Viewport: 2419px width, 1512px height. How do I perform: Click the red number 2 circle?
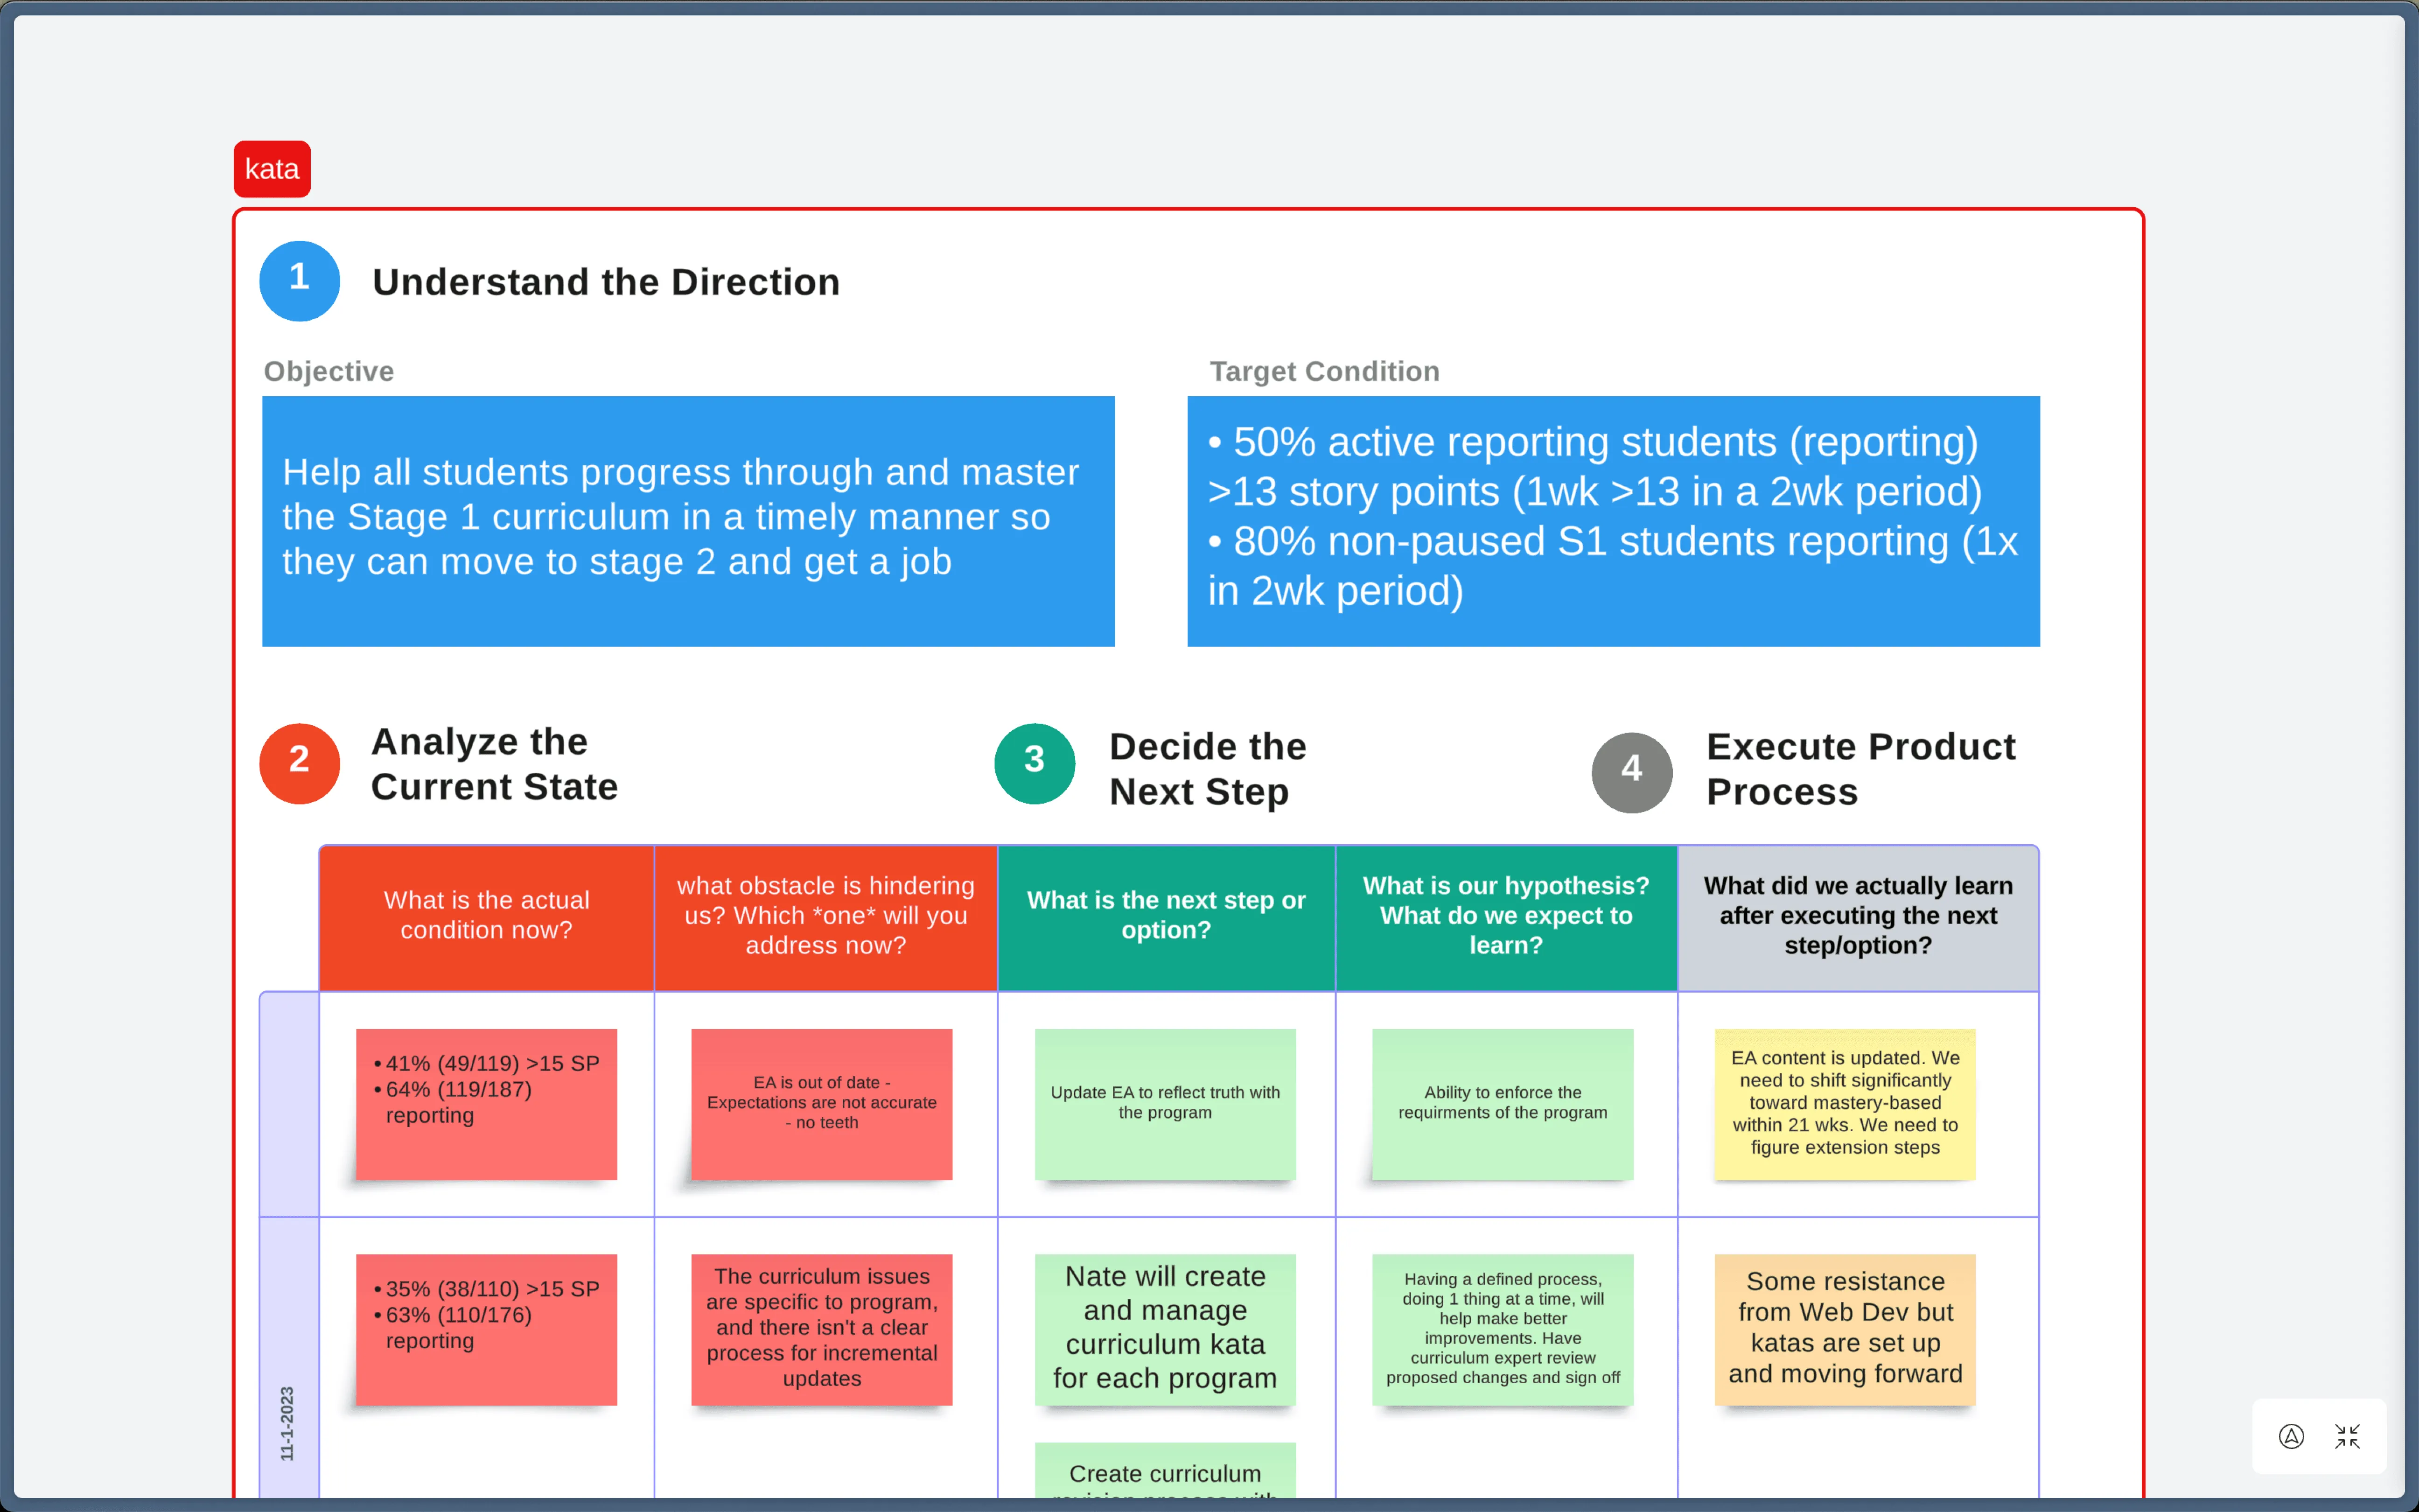pos(299,763)
